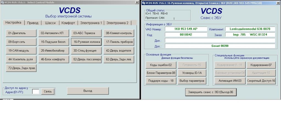Open the Электроника 2 tab
Image resolution: width=281 pixels, height=118 pixels.
pos(117,23)
